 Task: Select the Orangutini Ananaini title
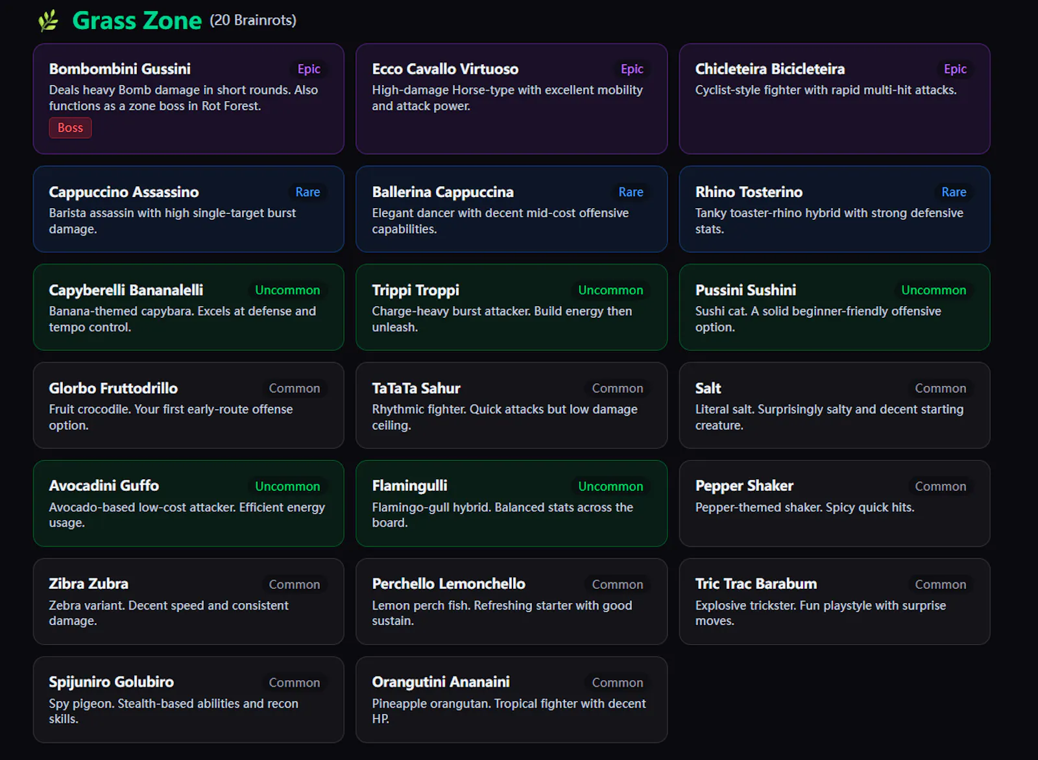(x=441, y=682)
